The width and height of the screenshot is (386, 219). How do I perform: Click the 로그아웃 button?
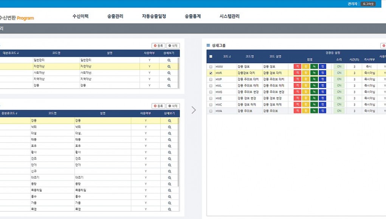tap(367, 4)
